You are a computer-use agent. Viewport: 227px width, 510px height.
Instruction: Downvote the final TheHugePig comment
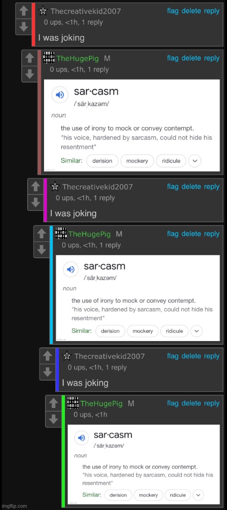tap(53, 419)
